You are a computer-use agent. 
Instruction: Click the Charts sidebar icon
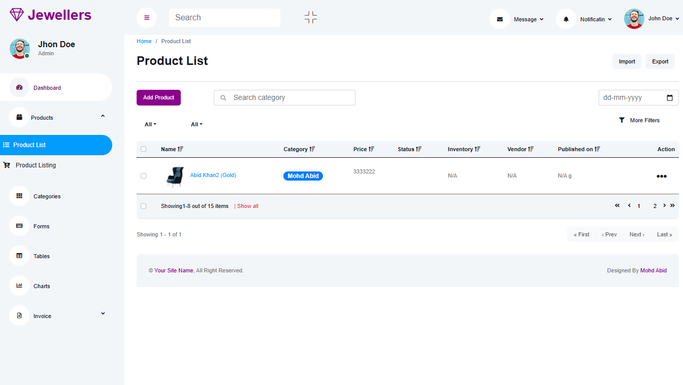tap(19, 286)
